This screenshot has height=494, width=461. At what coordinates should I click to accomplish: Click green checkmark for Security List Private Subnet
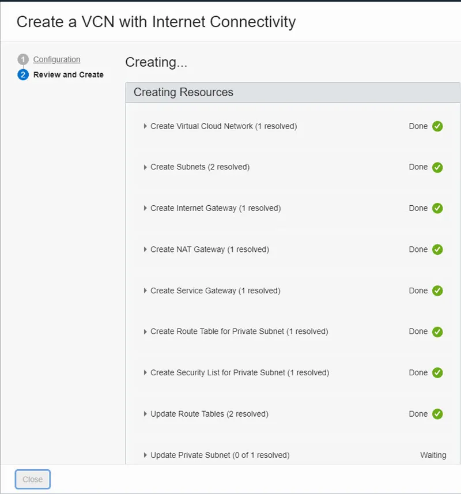pos(437,373)
